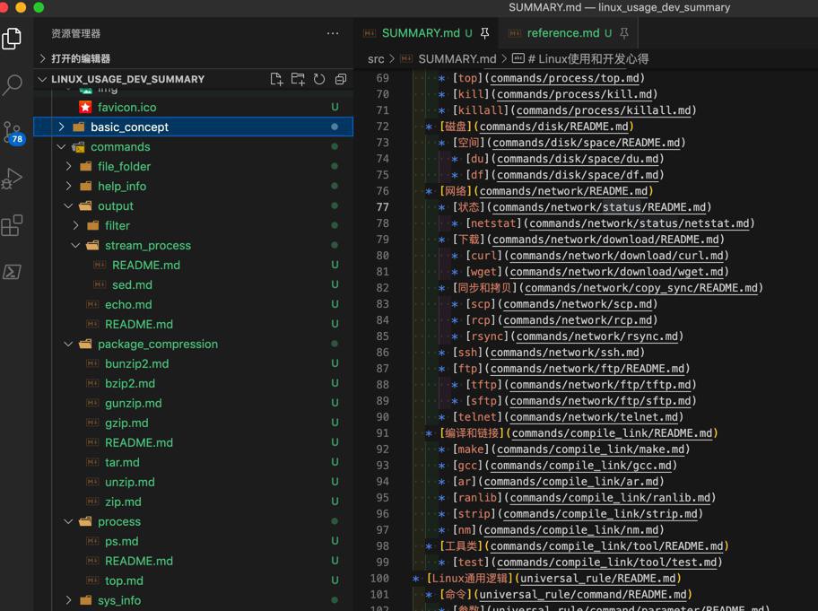This screenshot has width=818, height=611.
Task: Open Source Control view with 78 badge
Action: click(13, 132)
